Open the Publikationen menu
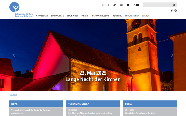The width and height of the screenshot is (186, 116). [132, 16]
